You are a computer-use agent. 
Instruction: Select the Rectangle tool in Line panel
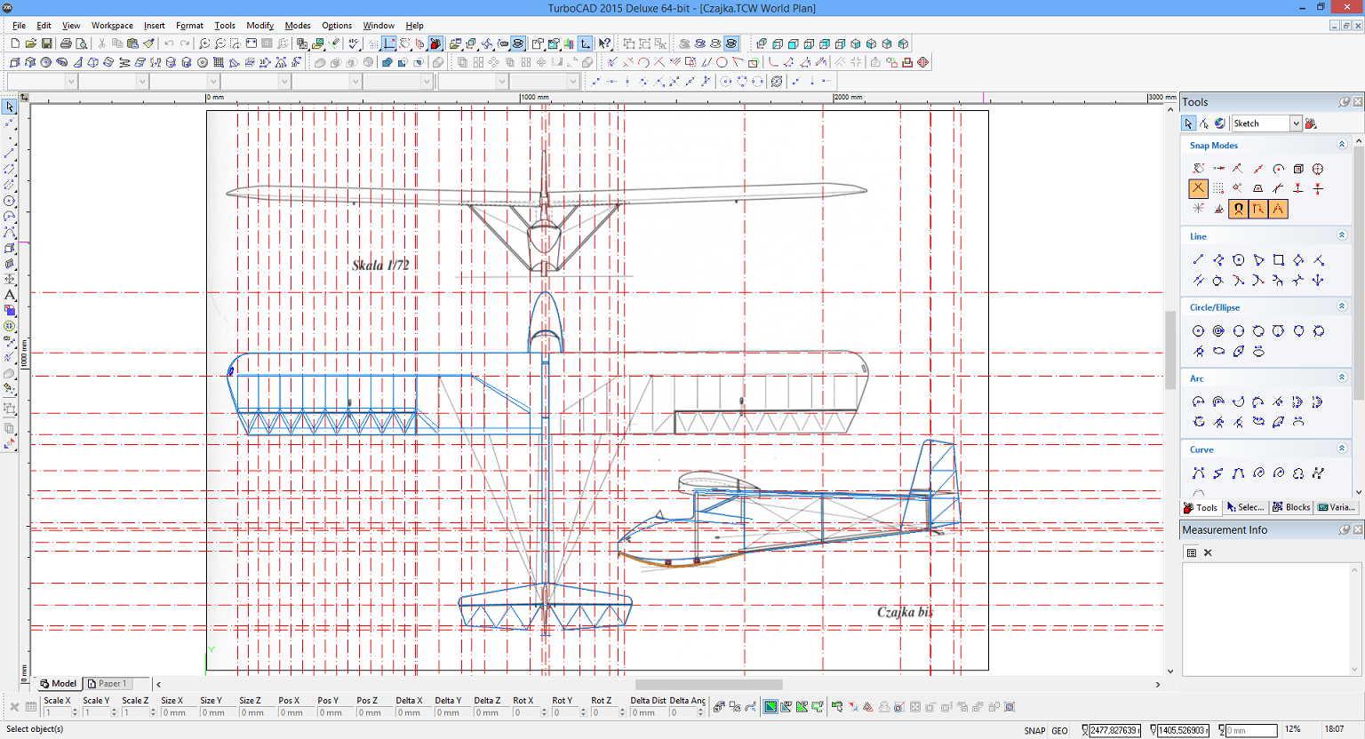click(1278, 260)
